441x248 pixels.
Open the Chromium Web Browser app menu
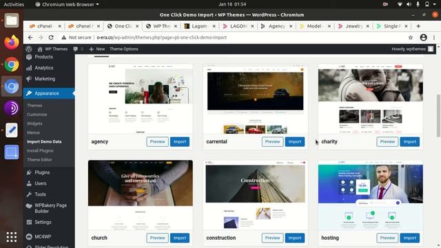(68, 4)
